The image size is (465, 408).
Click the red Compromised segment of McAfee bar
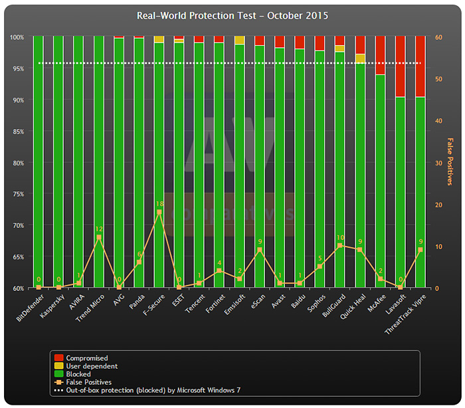click(380, 55)
